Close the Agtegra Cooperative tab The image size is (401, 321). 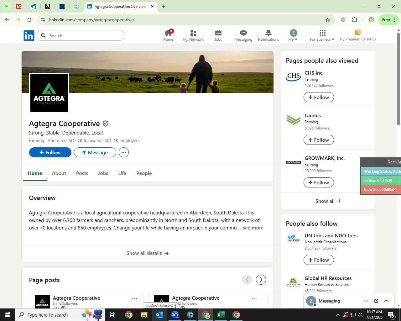152,6
